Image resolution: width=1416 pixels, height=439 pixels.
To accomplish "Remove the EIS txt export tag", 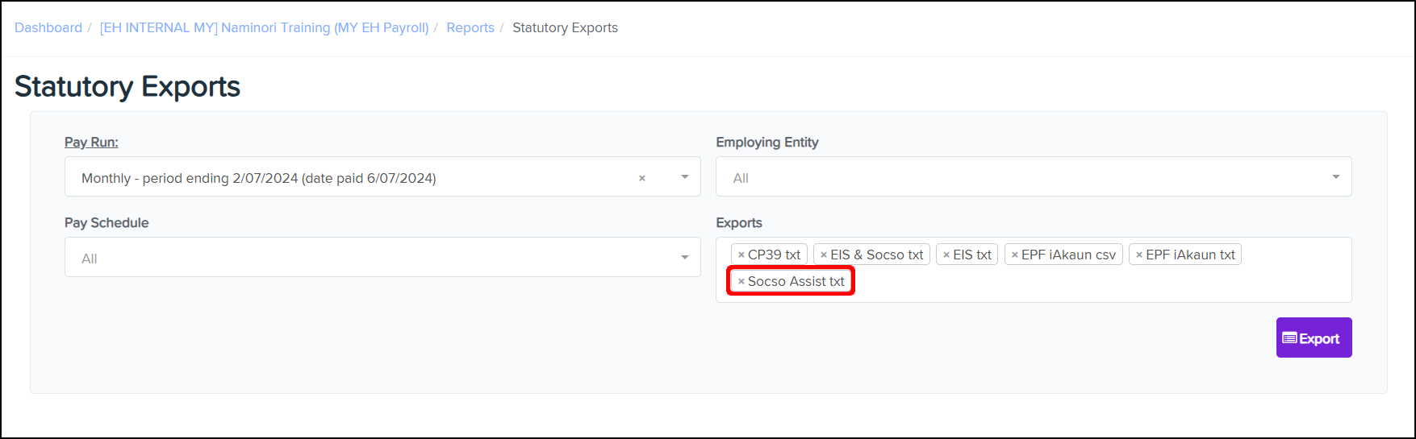I will [946, 255].
